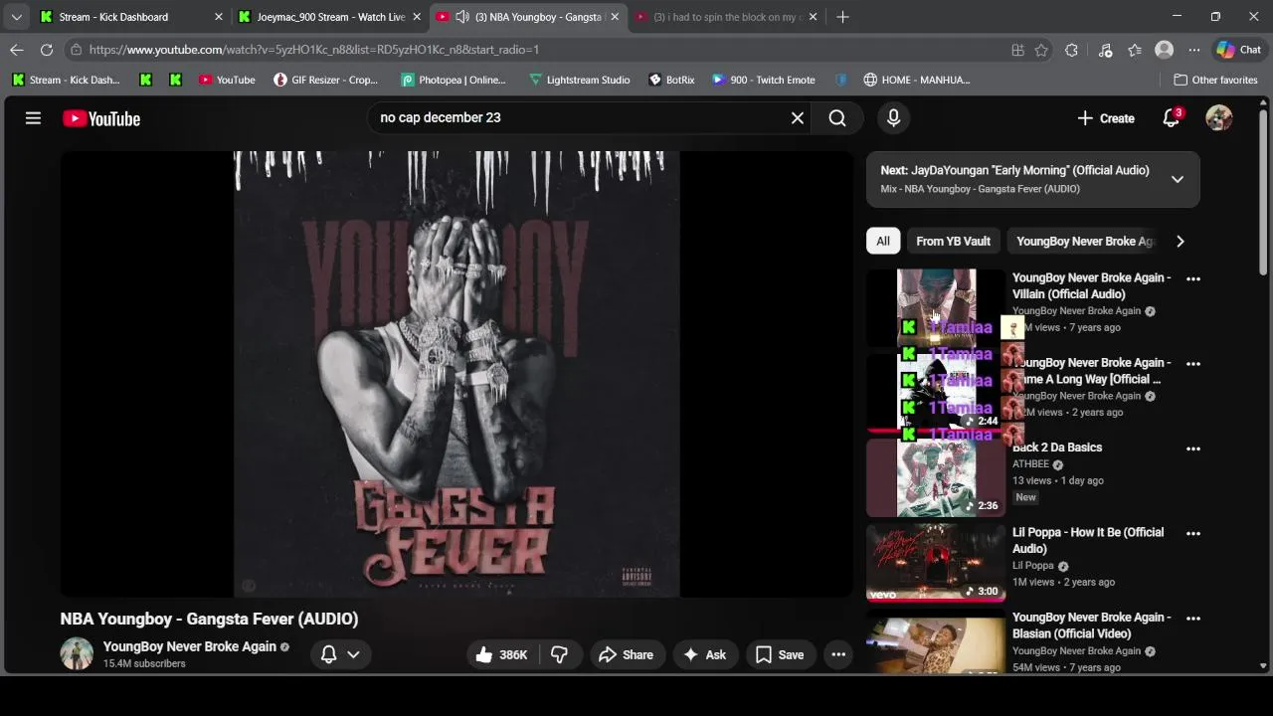This screenshot has height=716, width=1273.
Task: Dislike the Gangsta Fever video
Action: coord(559,654)
